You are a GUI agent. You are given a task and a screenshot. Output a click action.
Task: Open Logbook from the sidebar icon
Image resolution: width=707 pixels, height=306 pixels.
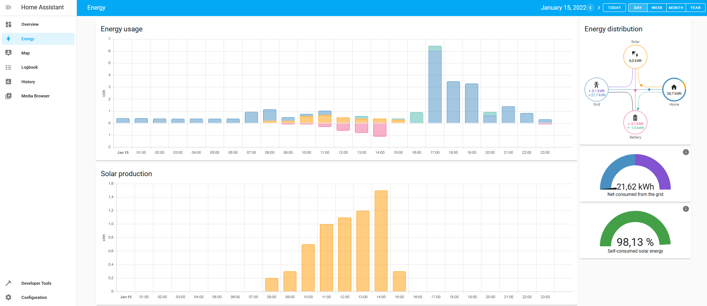click(8, 68)
